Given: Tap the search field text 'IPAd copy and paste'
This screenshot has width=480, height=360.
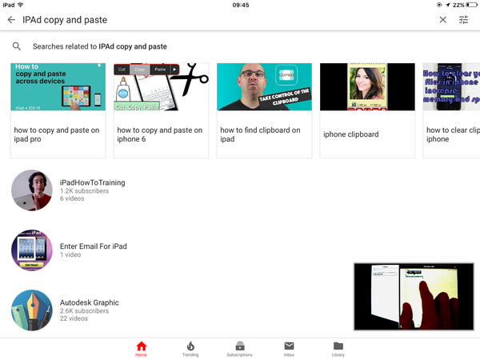Looking at the screenshot, I should tap(65, 20).
